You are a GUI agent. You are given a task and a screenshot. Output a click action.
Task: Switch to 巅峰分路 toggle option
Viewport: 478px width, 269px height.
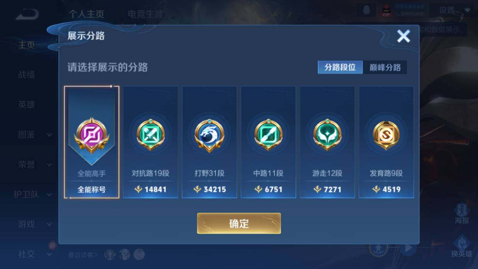(385, 67)
